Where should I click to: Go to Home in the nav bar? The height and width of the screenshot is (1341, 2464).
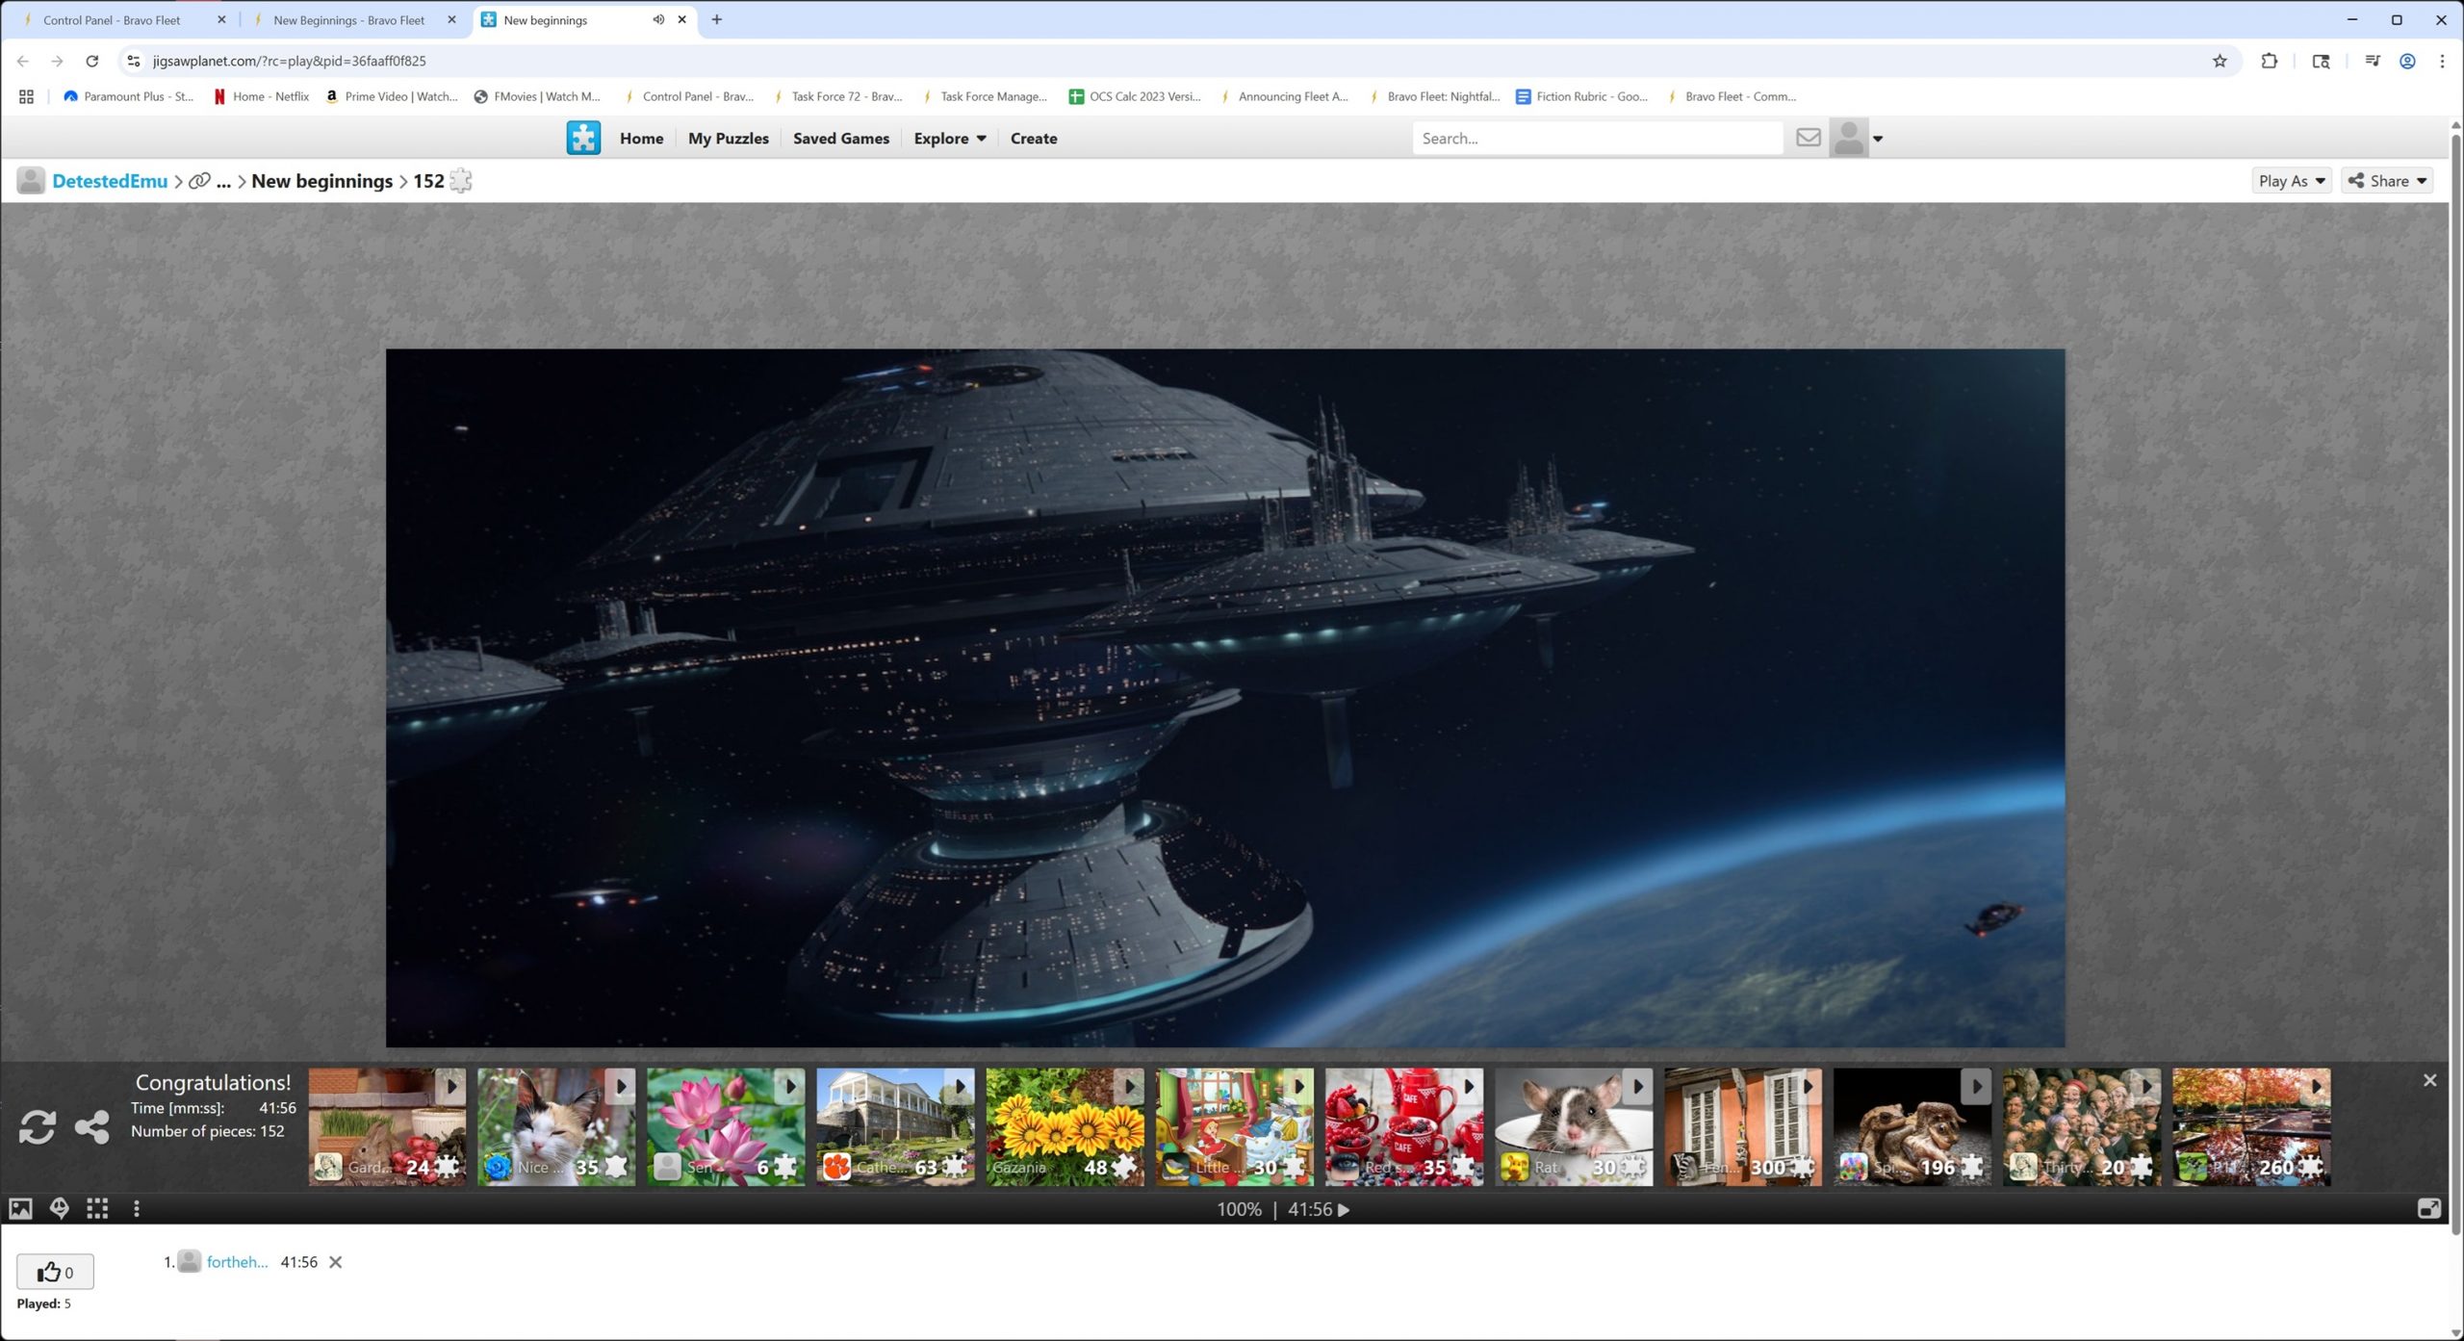(641, 138)
